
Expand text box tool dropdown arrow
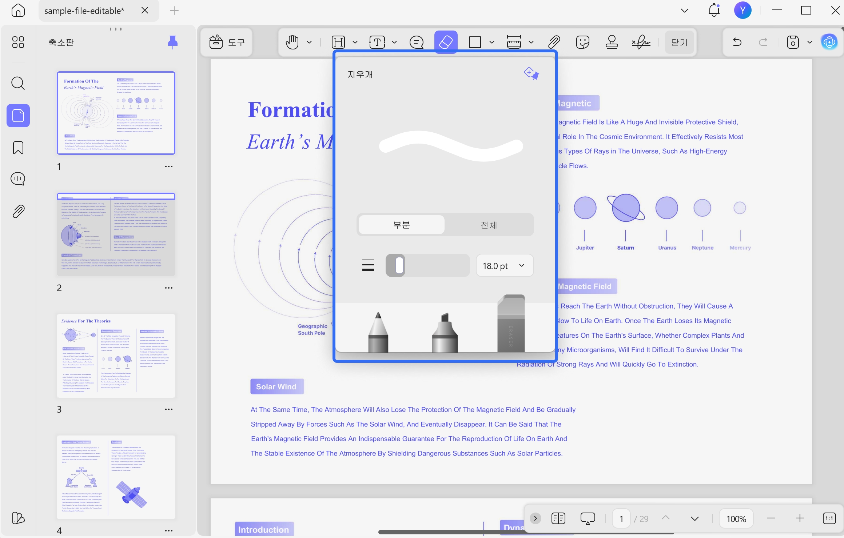tap(394, 42)
